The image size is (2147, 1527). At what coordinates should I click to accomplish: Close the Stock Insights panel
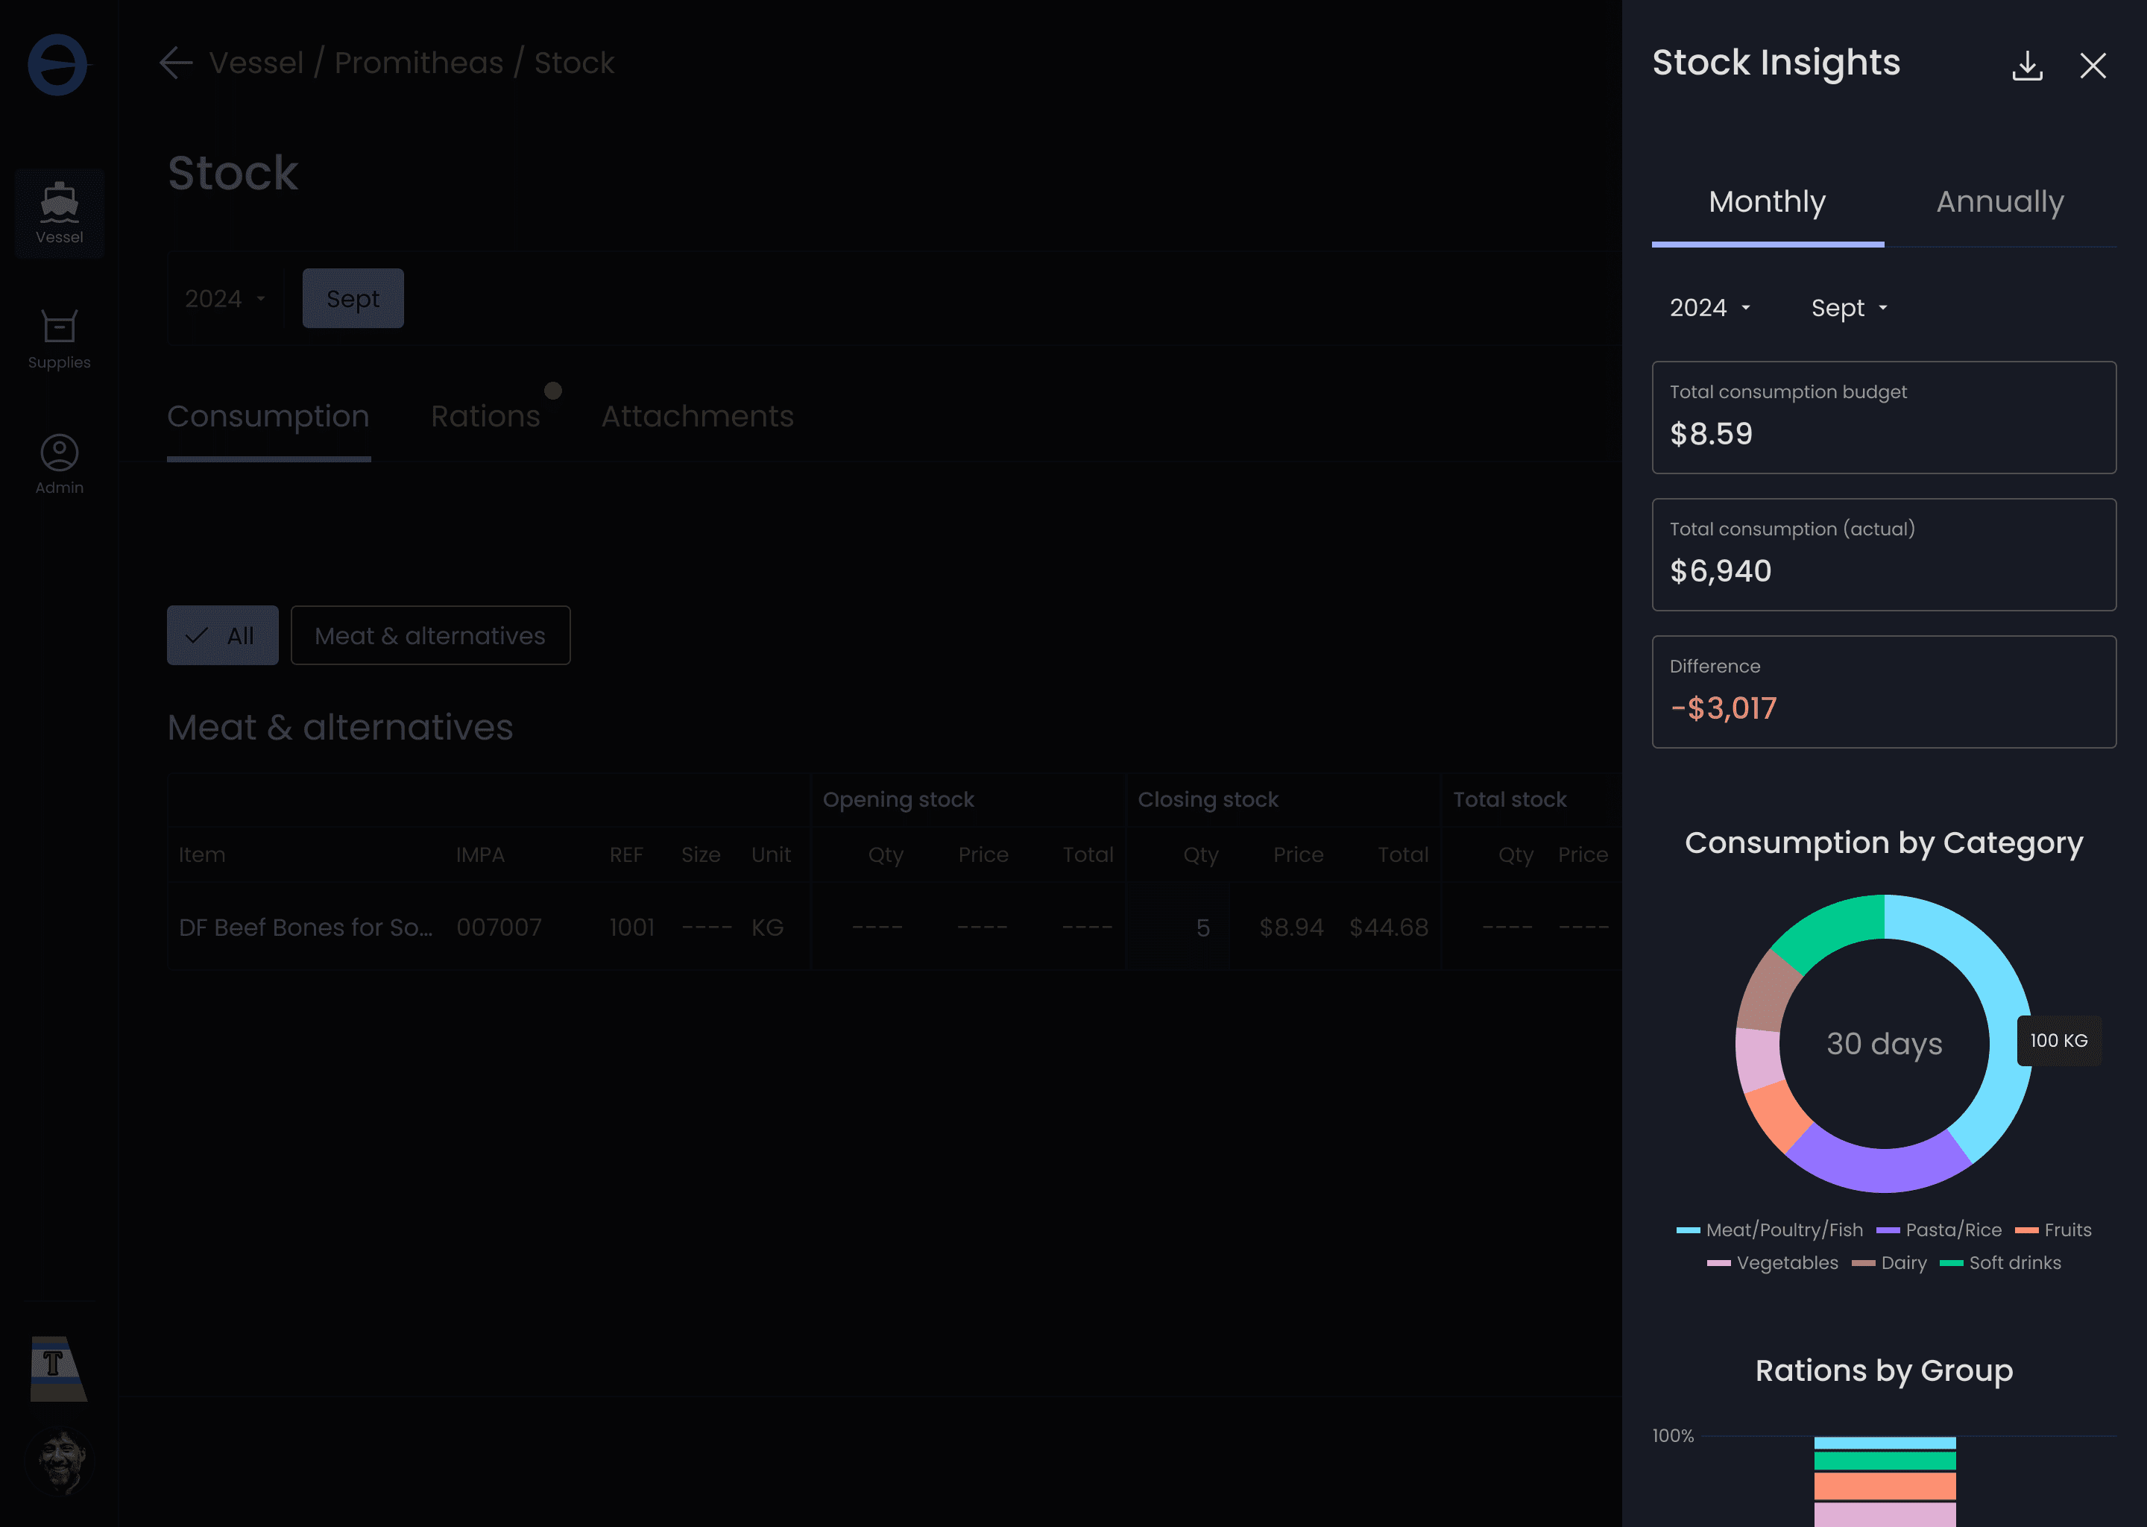tap(2093, 65)
